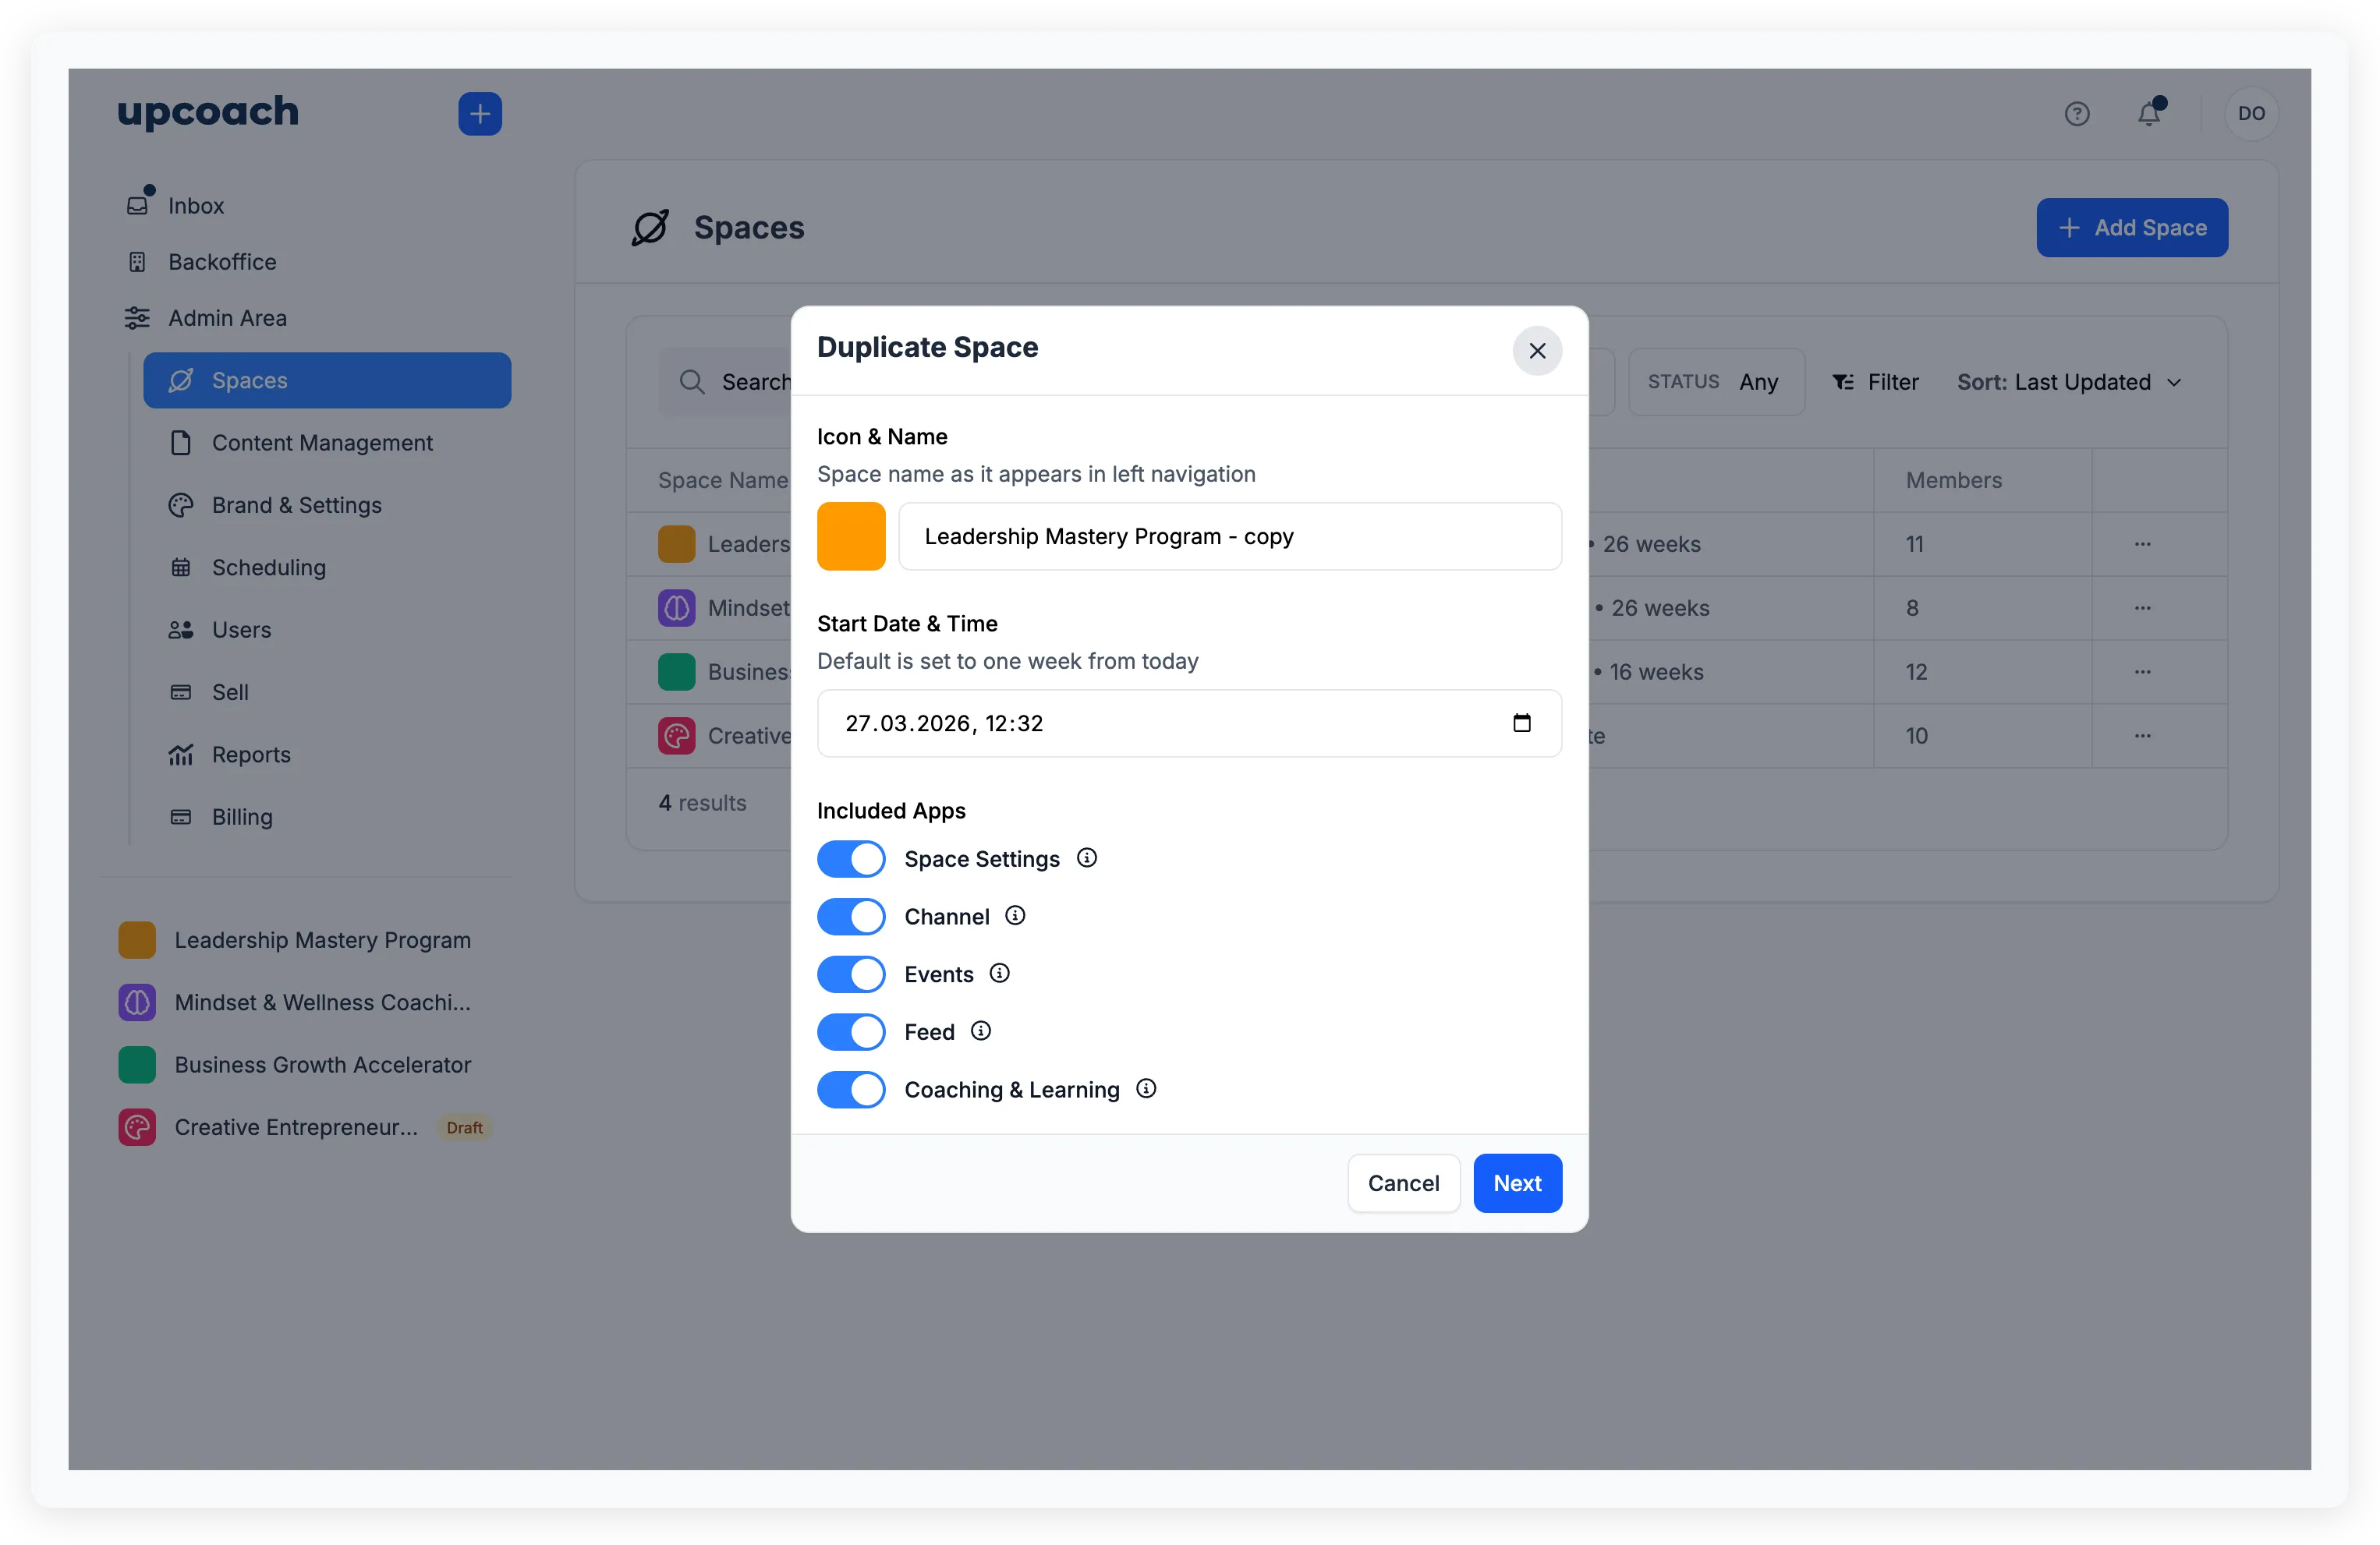The height and width of the screenshot is (1545, 2380).
Task: Open the date picker for start date
Action: [x=1522, y=723]
